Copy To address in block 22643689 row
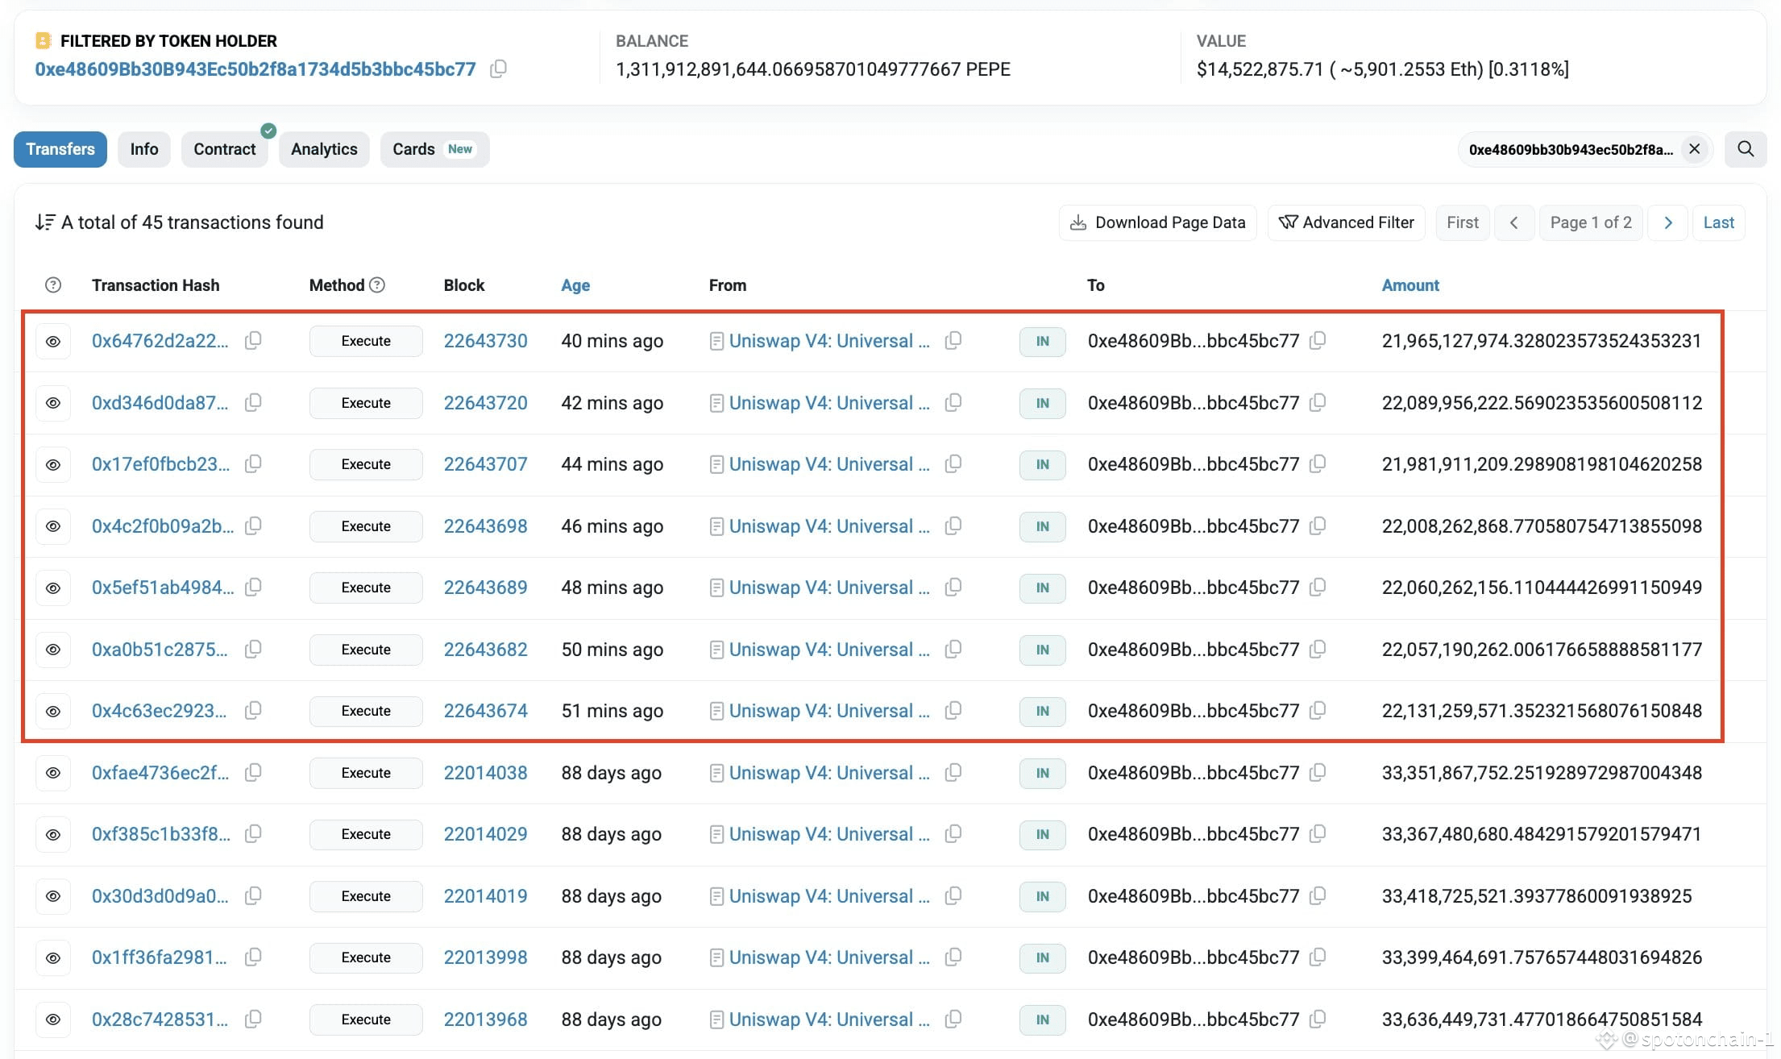Image resolution: width=1781 pixels, height=1059 pixels. tap(1318, 588)
